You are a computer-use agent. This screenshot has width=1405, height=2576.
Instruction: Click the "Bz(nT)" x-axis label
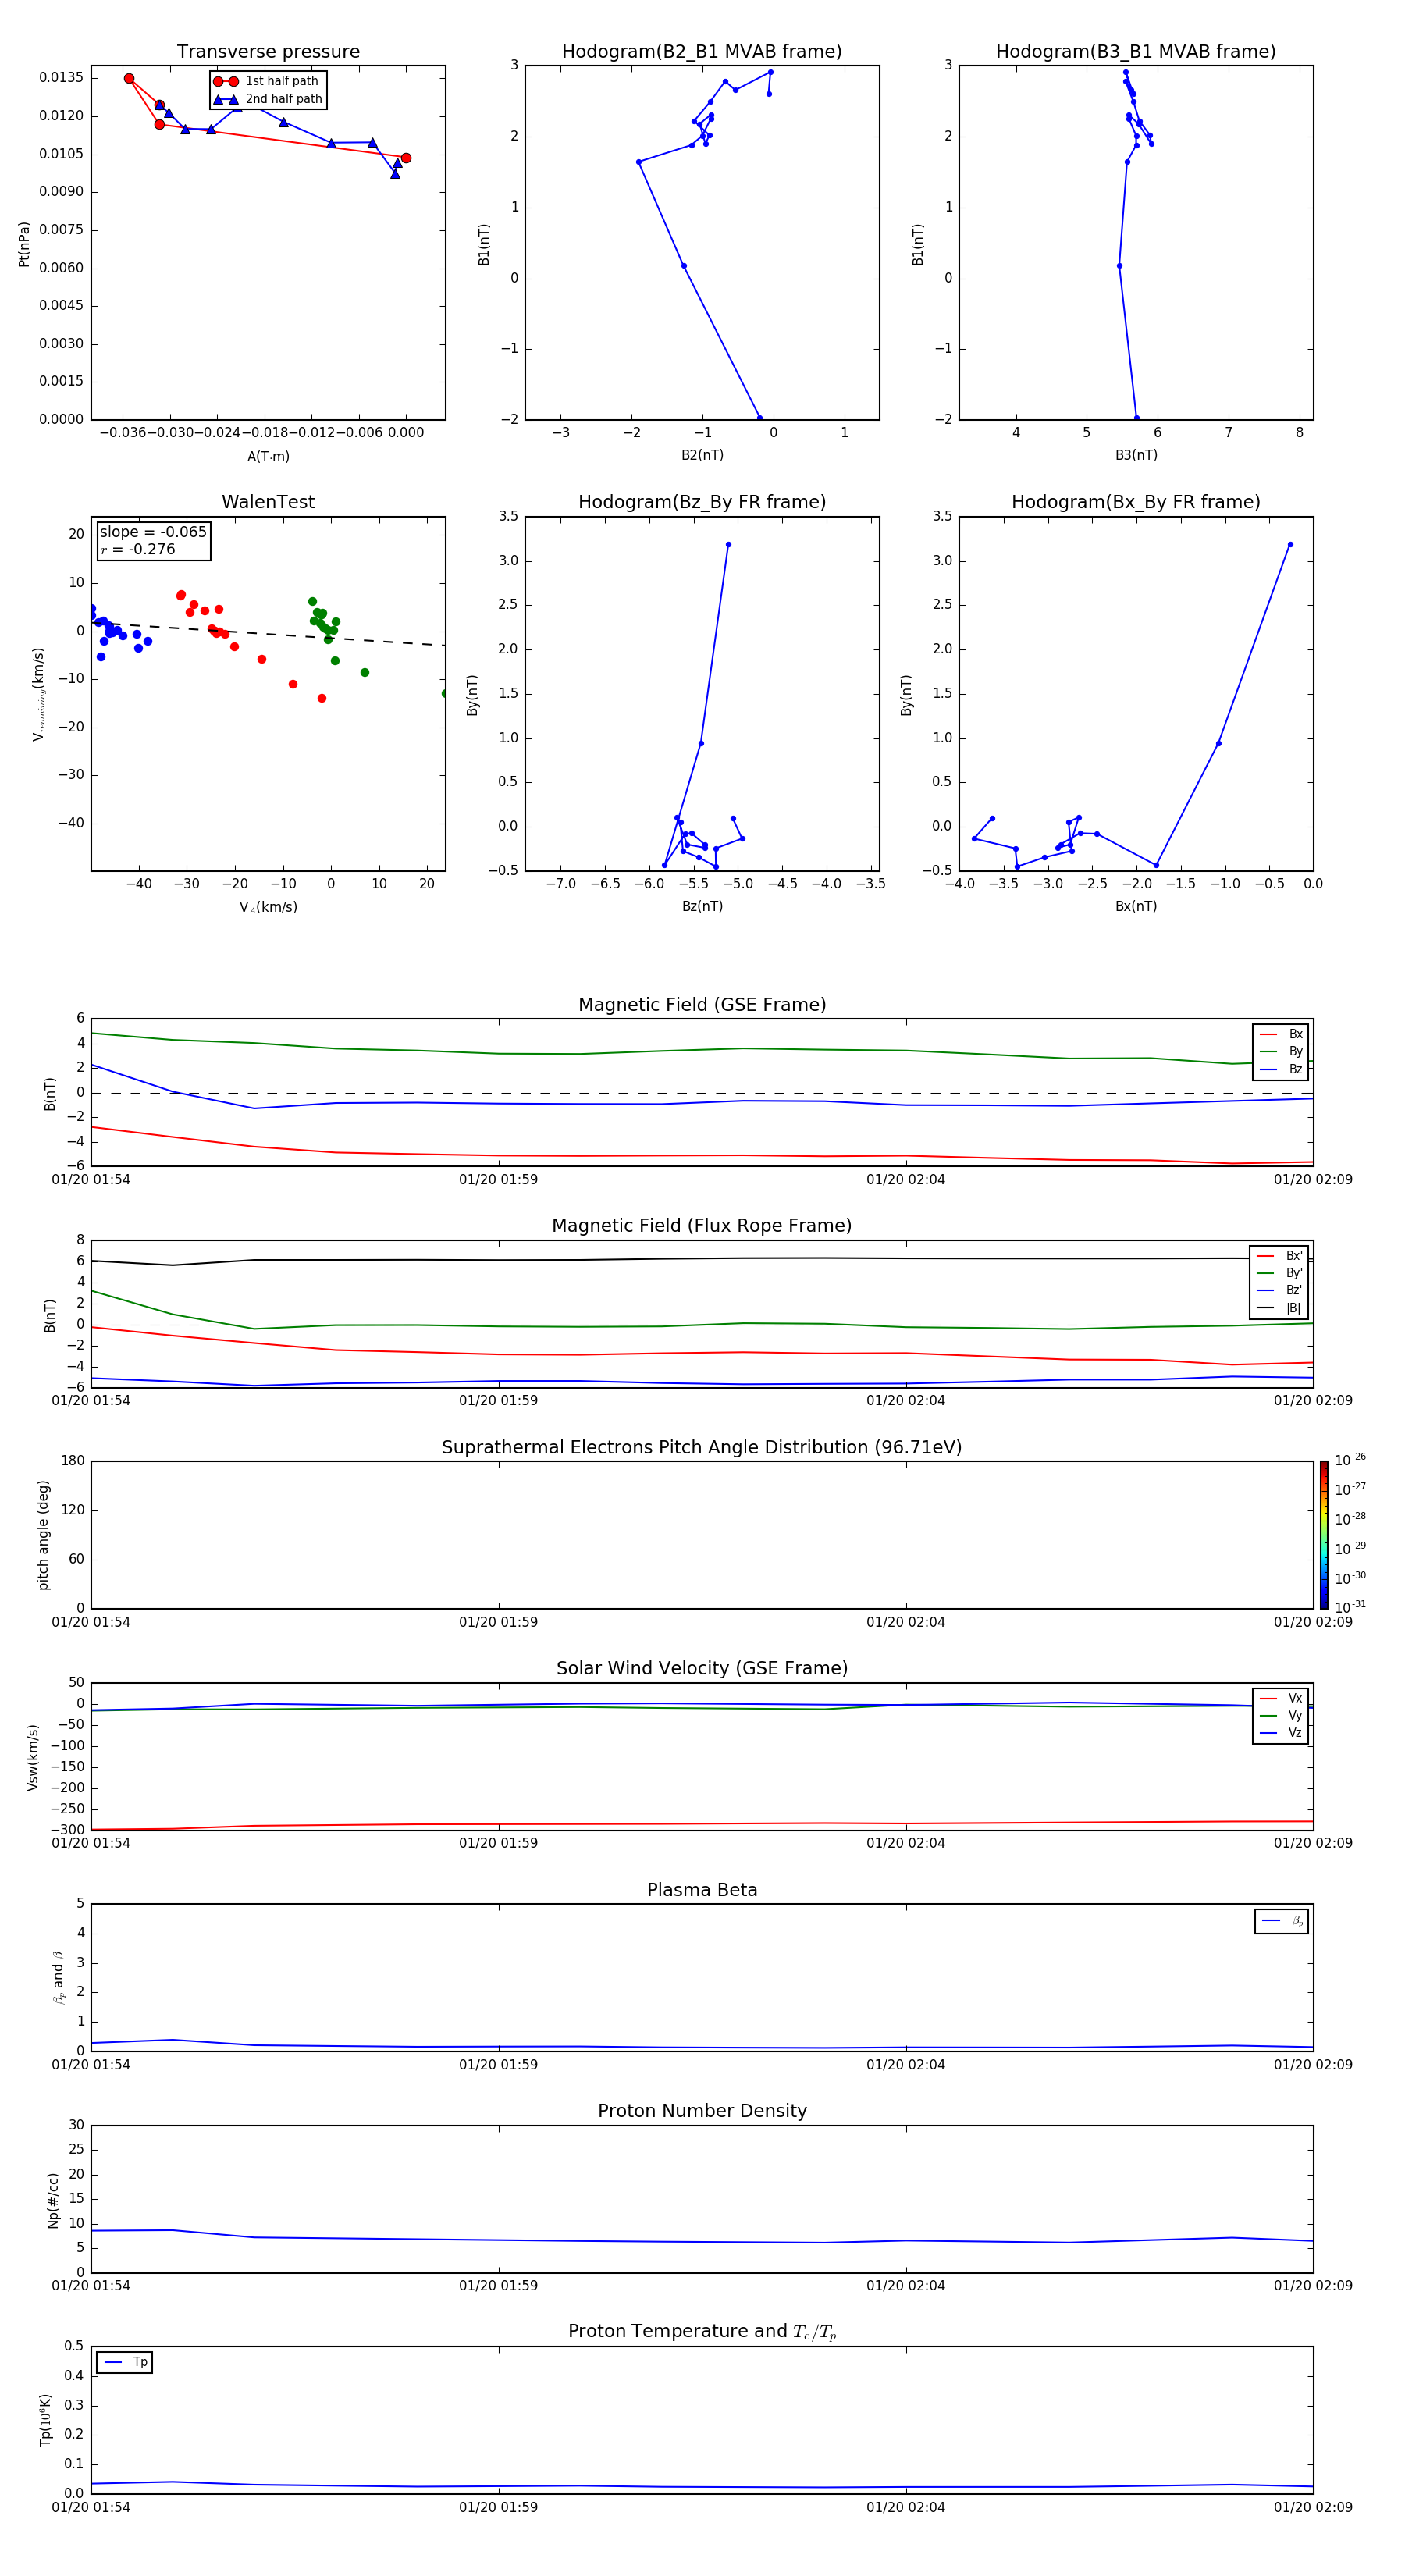[702, 906]
